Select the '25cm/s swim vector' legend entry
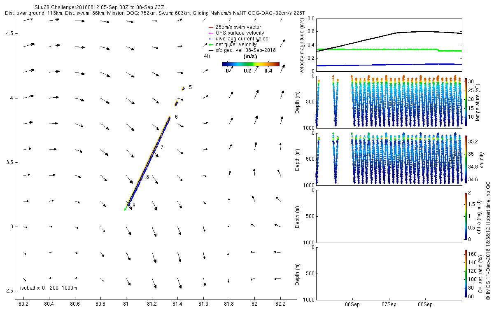The width and height of the screenshot is (494, 309). click(x=238, y=27)
